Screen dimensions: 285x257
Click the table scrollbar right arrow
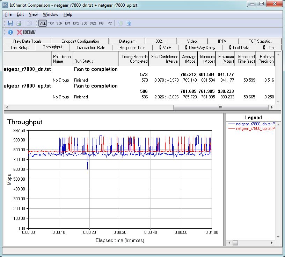[272, 107]
